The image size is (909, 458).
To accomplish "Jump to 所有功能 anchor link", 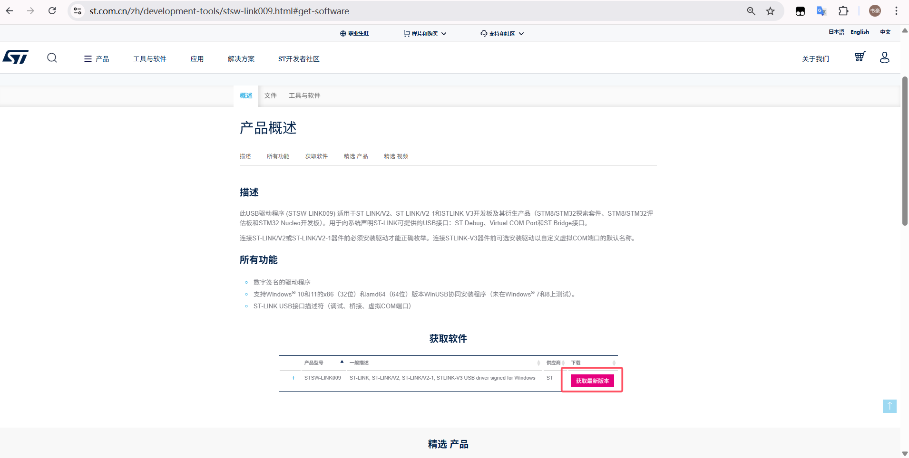I will point(278,156).
